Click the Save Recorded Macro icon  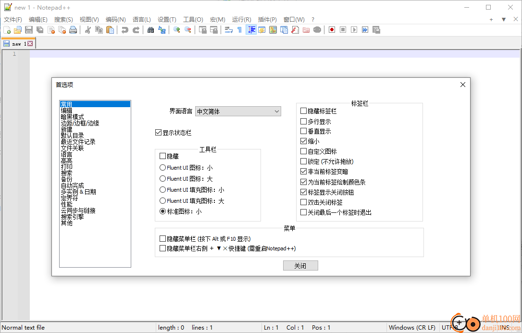(376, 30)
